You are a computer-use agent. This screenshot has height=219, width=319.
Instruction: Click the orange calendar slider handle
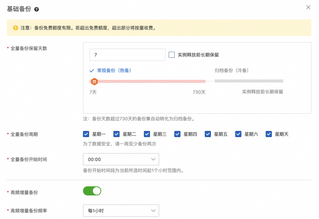pyautogui.click(x=94, y=82)
